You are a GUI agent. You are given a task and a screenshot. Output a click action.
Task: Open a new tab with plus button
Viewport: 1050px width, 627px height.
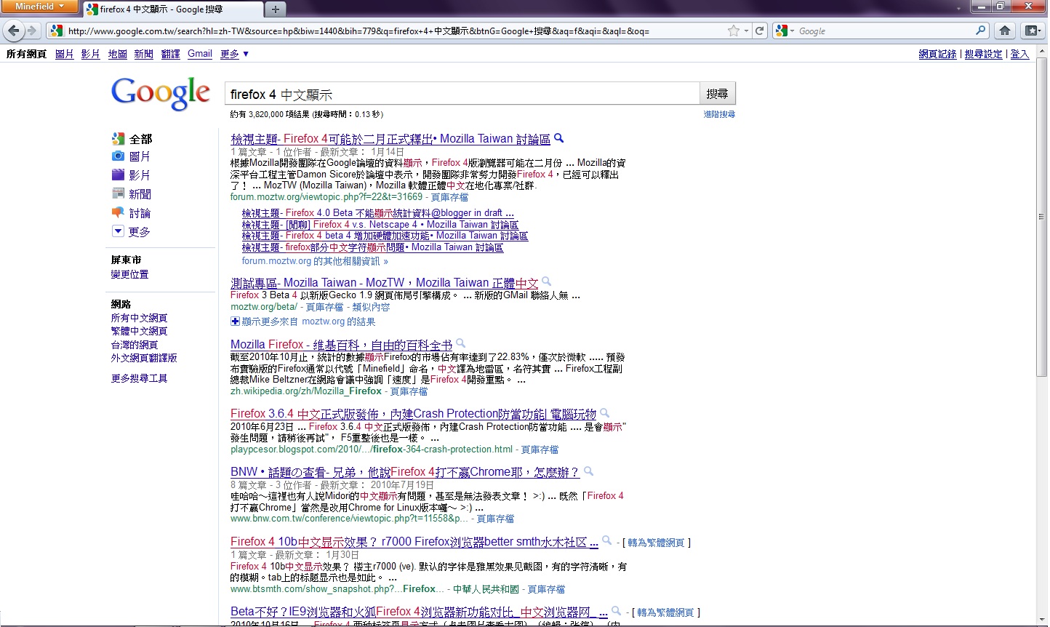(x=275, y=9)
